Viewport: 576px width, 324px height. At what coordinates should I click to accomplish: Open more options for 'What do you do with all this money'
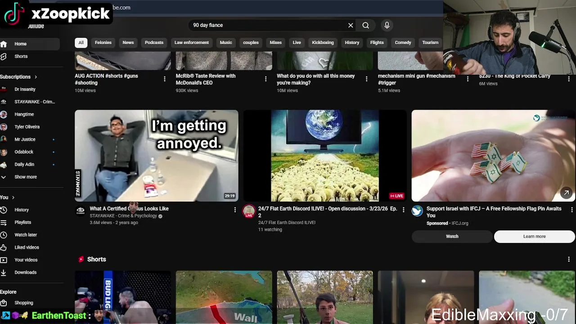click(x=366, y=79)
